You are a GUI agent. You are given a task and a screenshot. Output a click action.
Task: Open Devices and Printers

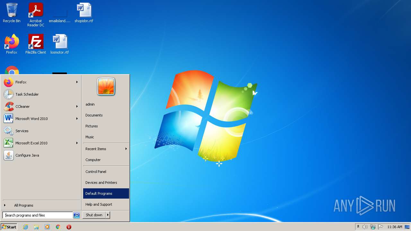tap(106, 183)
